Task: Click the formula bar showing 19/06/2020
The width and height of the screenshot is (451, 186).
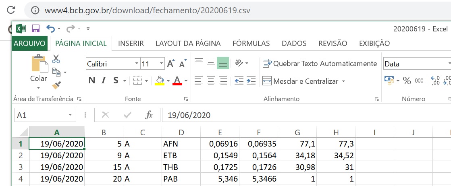Action: [306, 115]
